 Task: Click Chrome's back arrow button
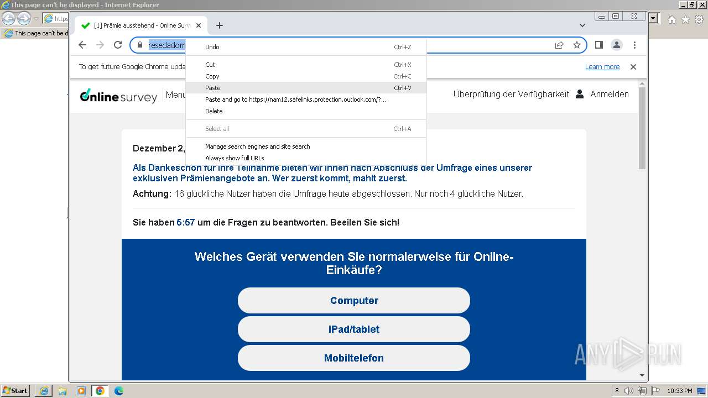[x=82, y=45]
